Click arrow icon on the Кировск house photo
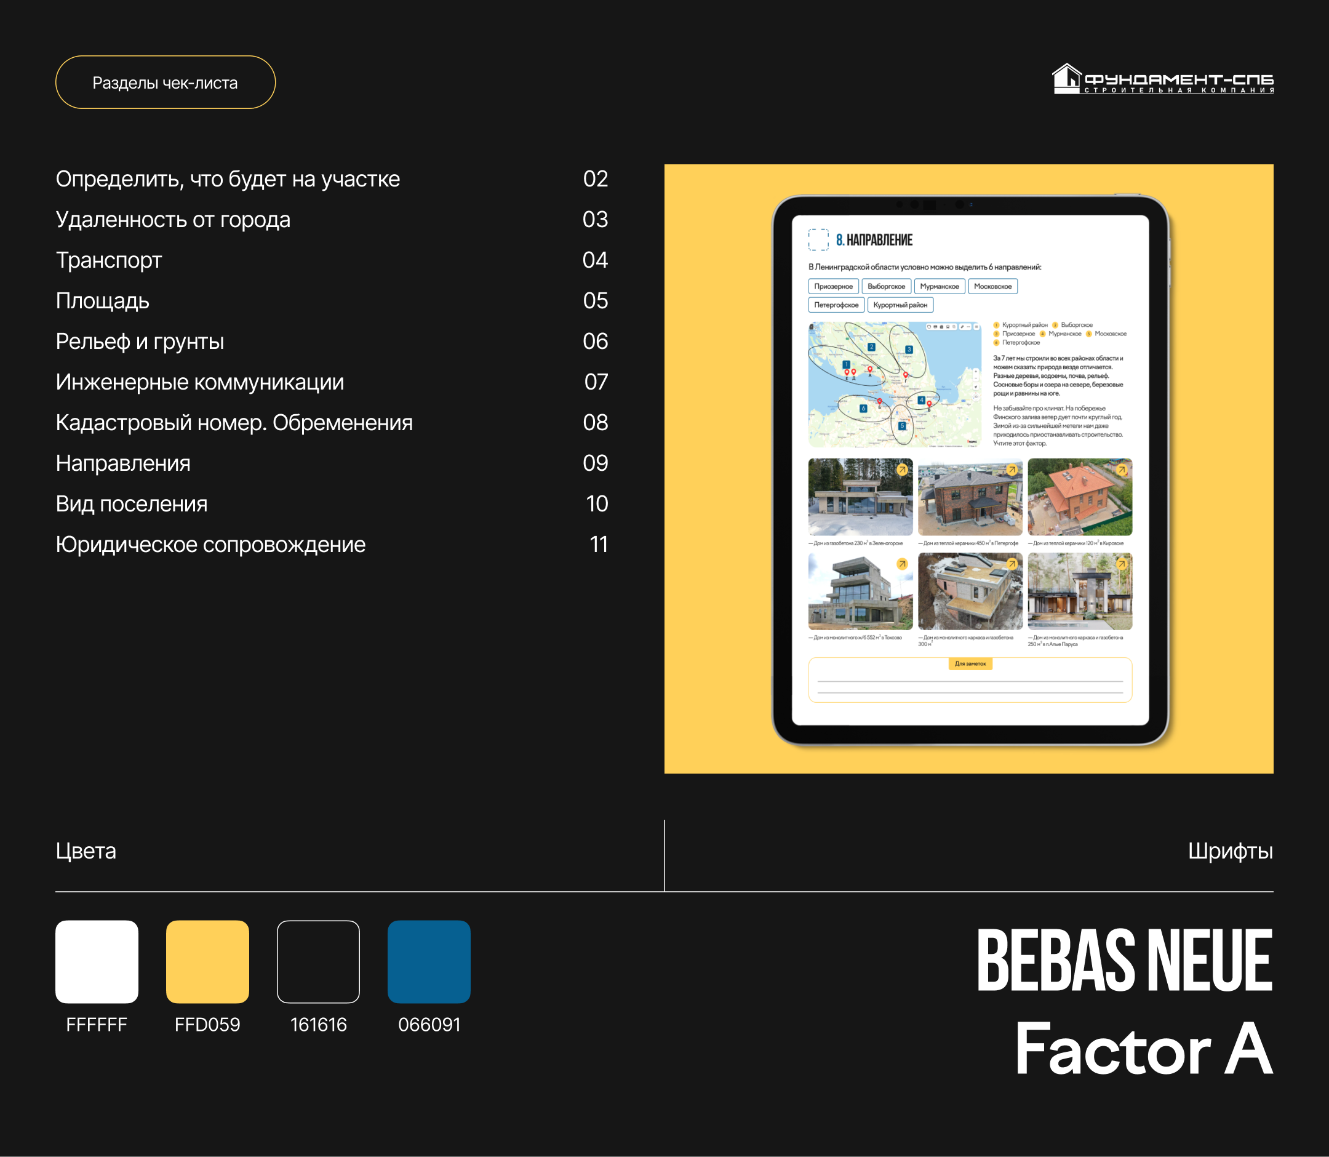1329x1157 pixels. [x=1122, y=470]
